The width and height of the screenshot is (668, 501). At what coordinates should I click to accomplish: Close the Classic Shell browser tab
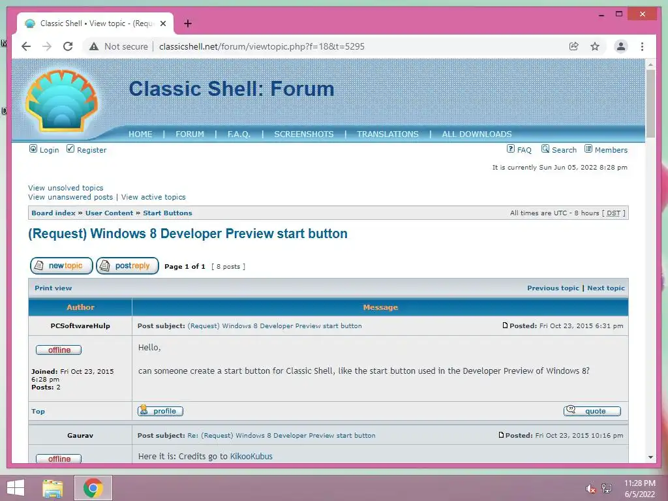pos(162,23)
